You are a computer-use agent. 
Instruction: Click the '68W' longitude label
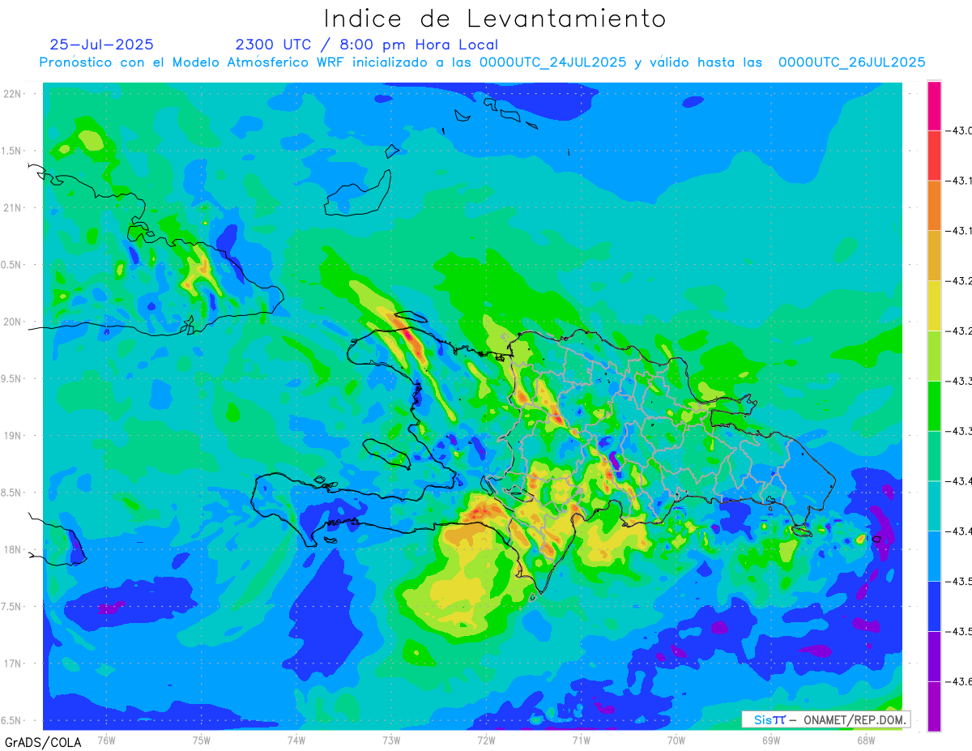coord(866,740)
